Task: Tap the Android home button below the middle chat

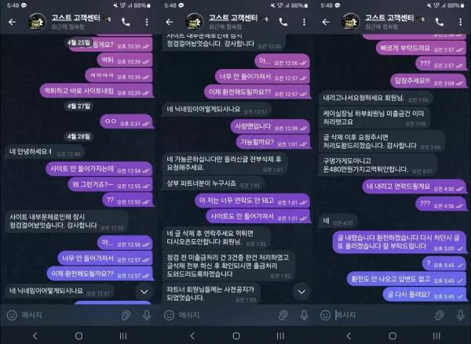Action: tap(236, 335)
